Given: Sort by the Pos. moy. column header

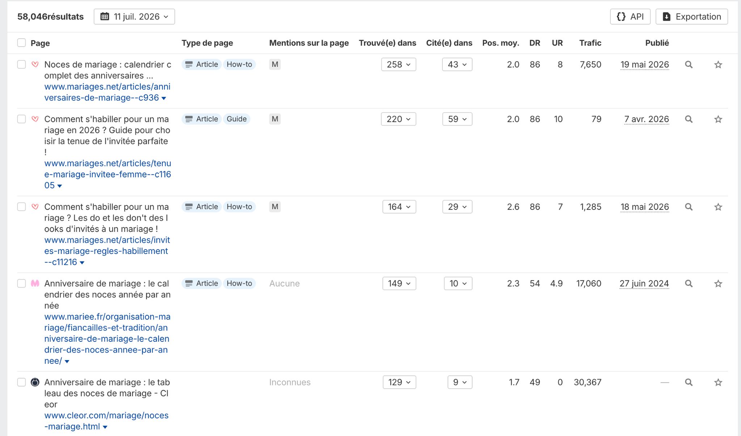Looking at the screenshot, I should coord(500,43).
